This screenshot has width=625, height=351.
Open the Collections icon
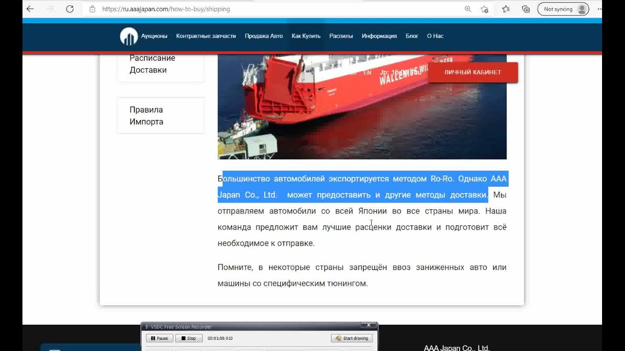pos(526,9)
